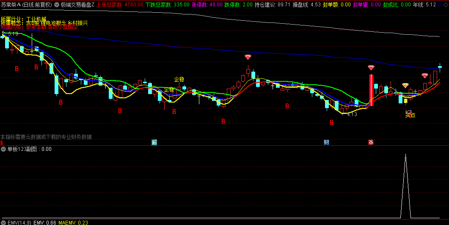The width and height of the screenshot is (449, 225).
Task: Select the small yellow candlestick
Action: pos(405,101)
